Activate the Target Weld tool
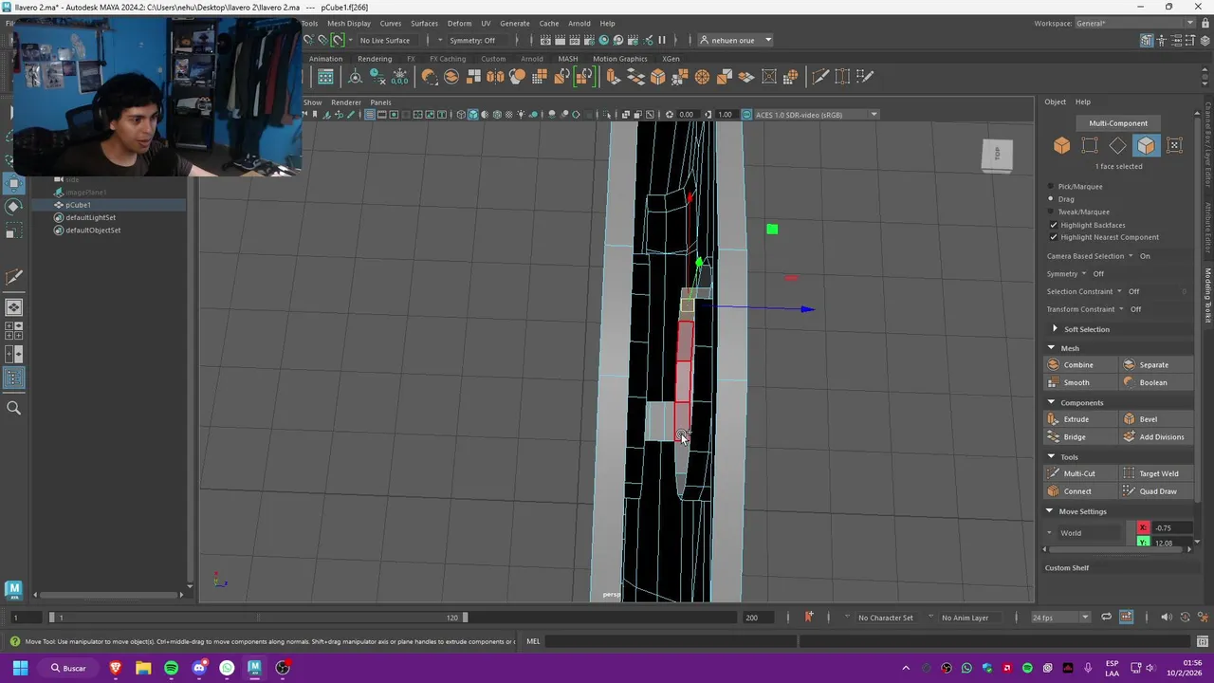This screenshot has width=1214, height=683. (x=1155, y=473)
